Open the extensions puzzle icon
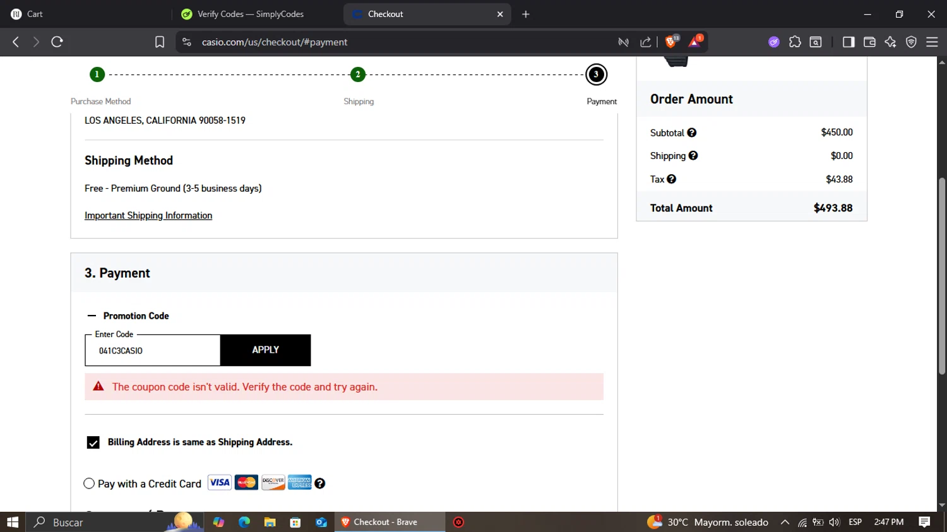Viewport: 947px width, 532px height. point(795,42)
